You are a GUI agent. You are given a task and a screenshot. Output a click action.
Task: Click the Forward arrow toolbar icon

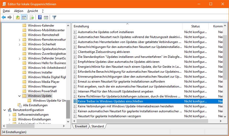tap(9, 17)
